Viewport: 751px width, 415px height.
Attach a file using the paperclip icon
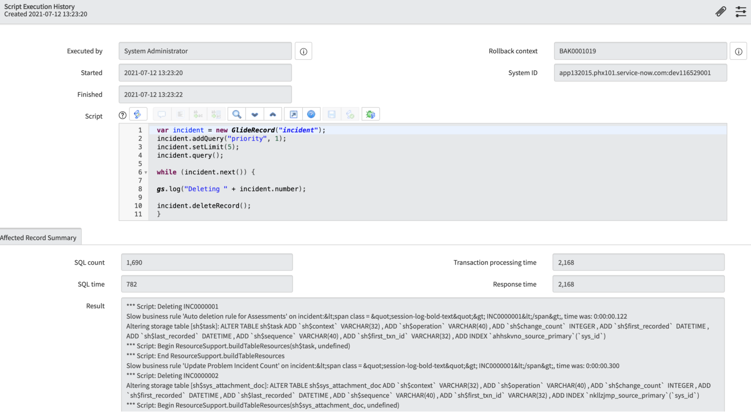(x=720, y=11)
